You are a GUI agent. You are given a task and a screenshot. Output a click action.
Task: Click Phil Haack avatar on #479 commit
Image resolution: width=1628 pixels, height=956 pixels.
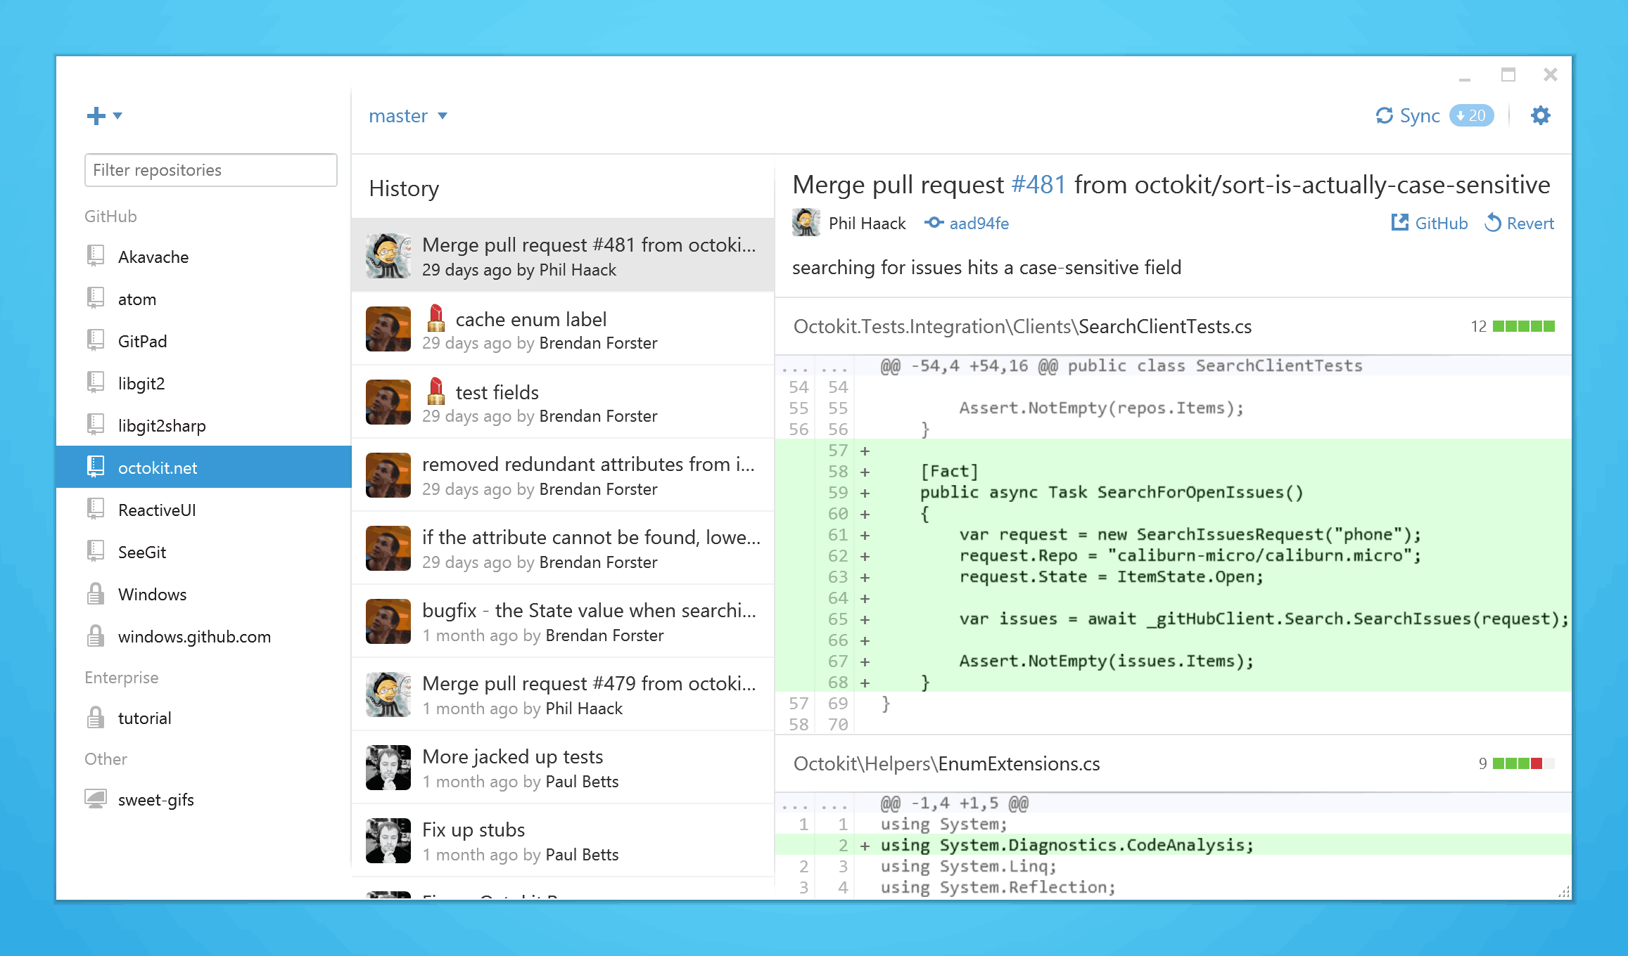click(x=388, y=695)
